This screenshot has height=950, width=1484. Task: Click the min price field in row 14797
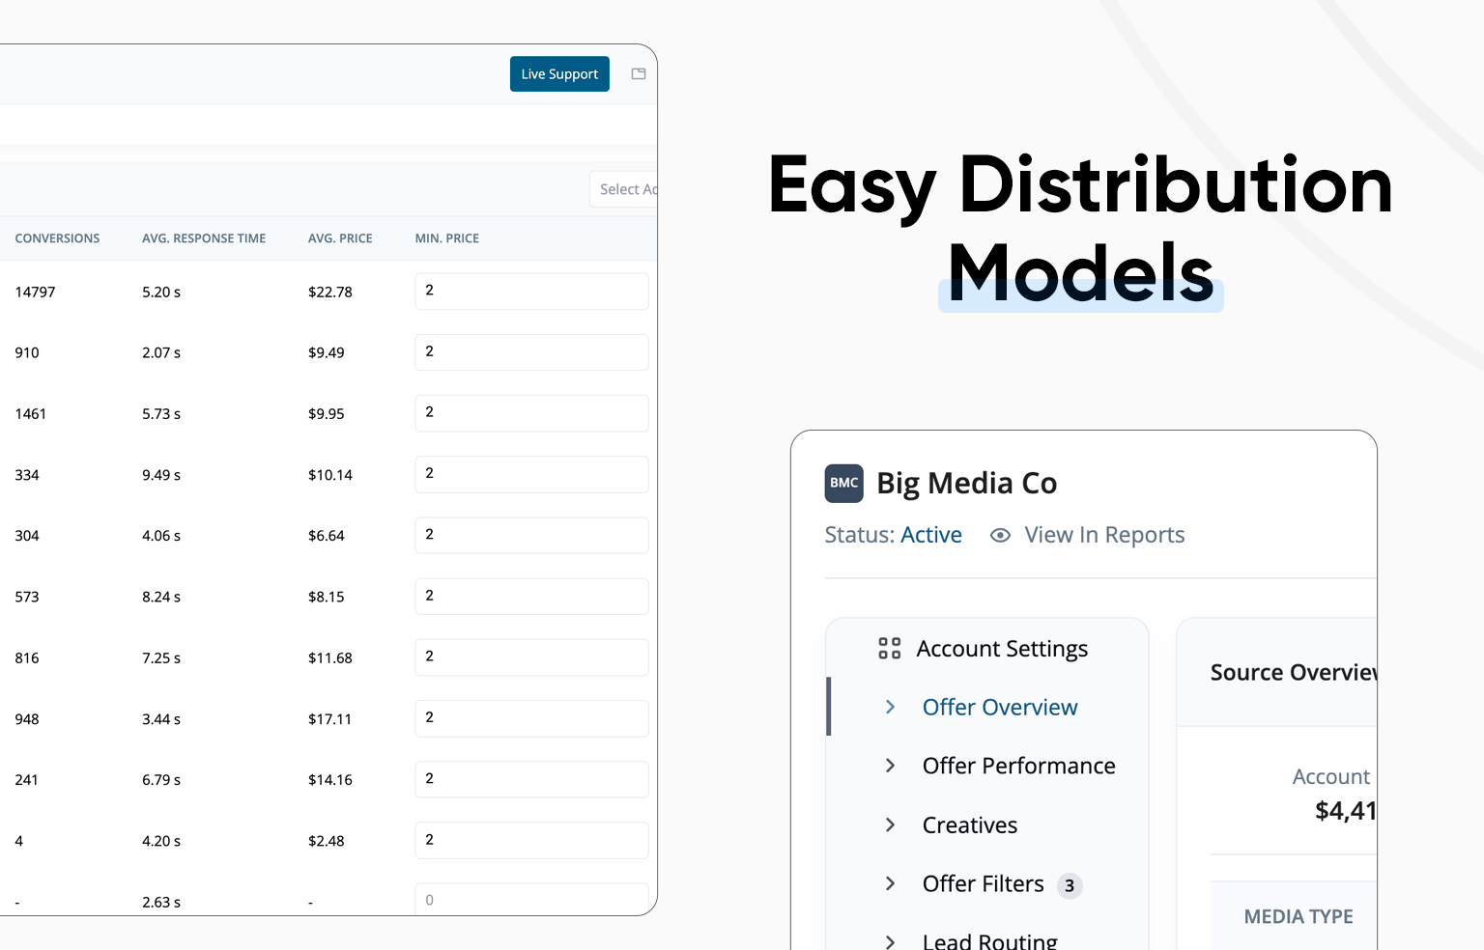pyautogui.click(x=531, y=292)
